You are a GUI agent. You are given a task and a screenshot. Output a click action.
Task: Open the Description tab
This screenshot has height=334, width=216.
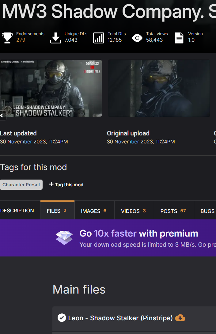point(17,211)
